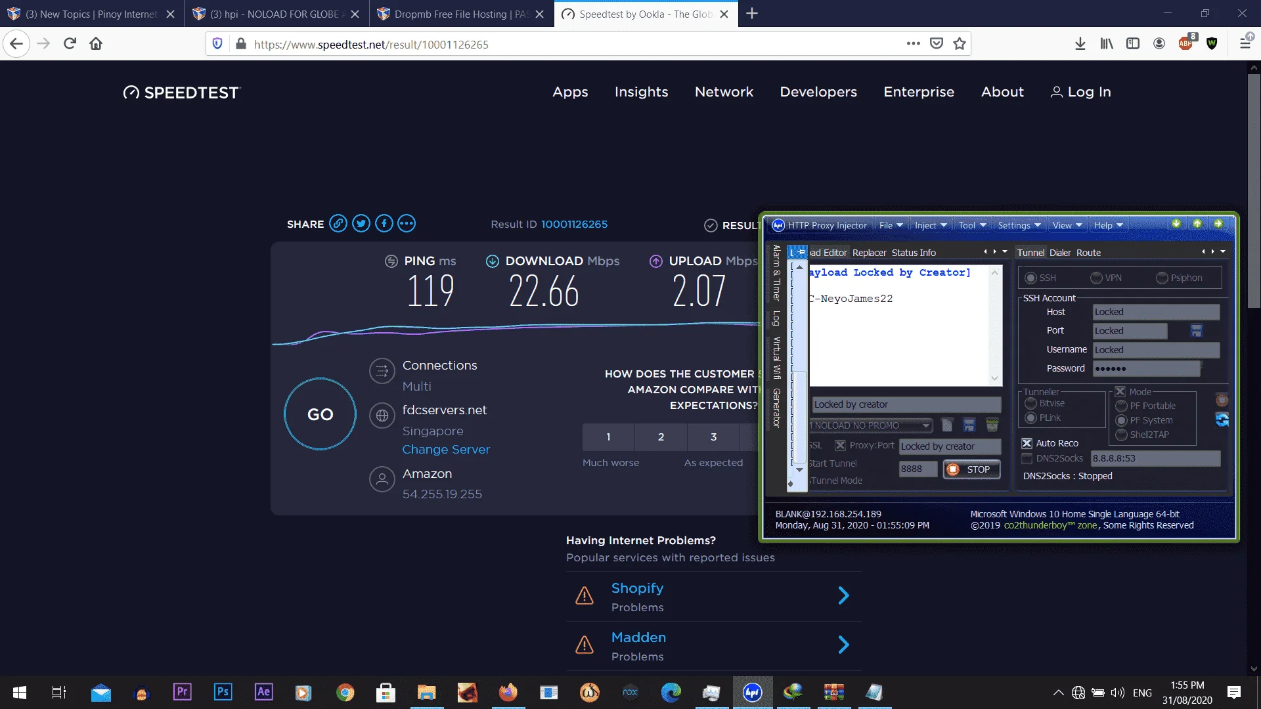
Task: Save the SSH account (disk icon beside Port)
Action: (x=1196, y=331)
